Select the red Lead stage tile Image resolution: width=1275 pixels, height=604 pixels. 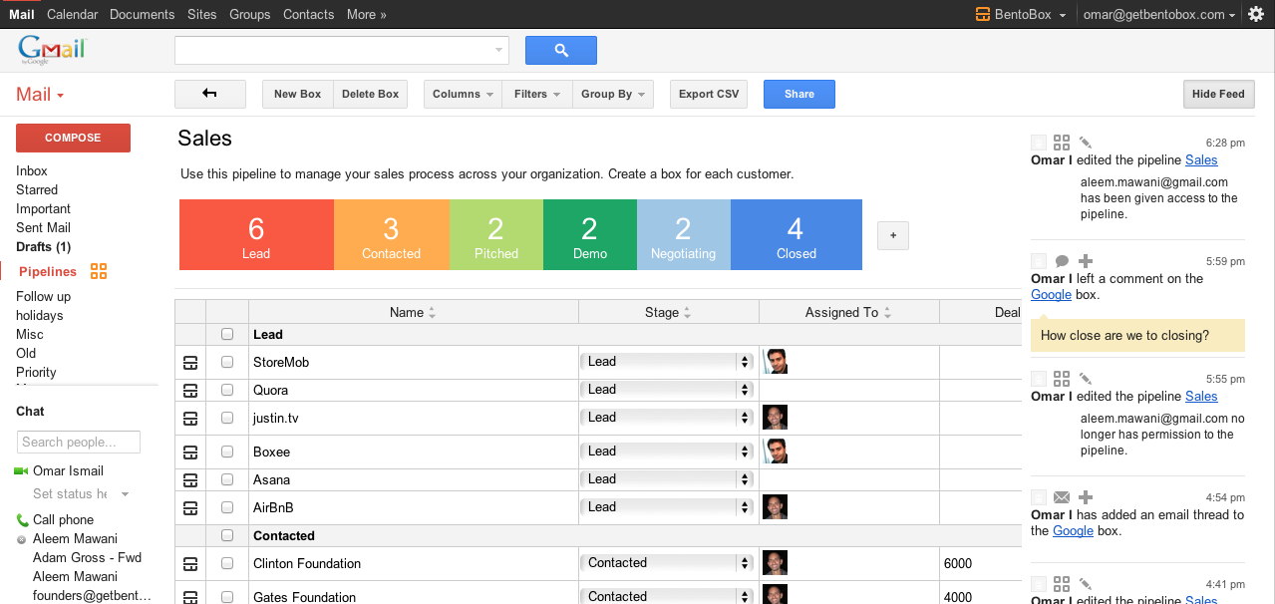(256, 234)
